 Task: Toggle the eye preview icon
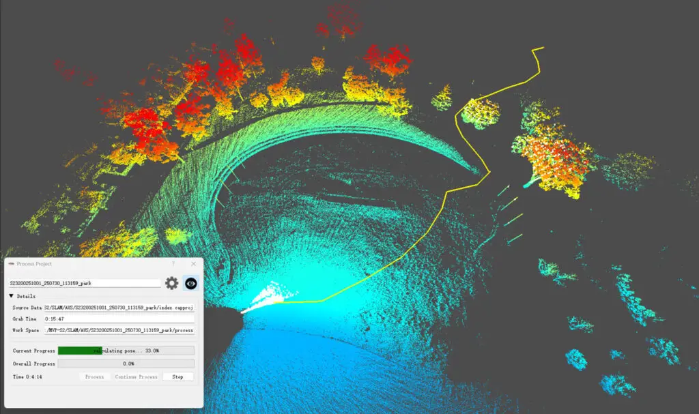tap(191, 283)
